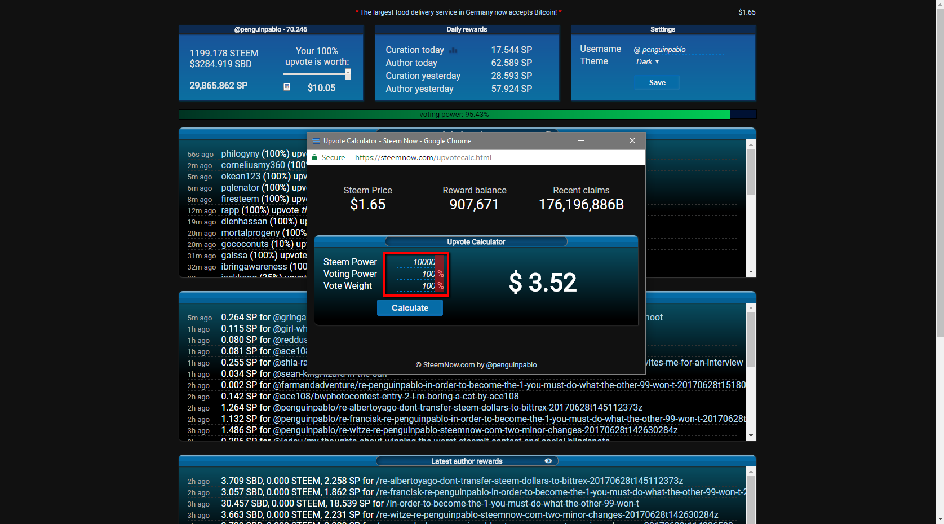Click the Steem Price $1.65 value in popup
Screen dimensions: 944x524
[367, 204]
